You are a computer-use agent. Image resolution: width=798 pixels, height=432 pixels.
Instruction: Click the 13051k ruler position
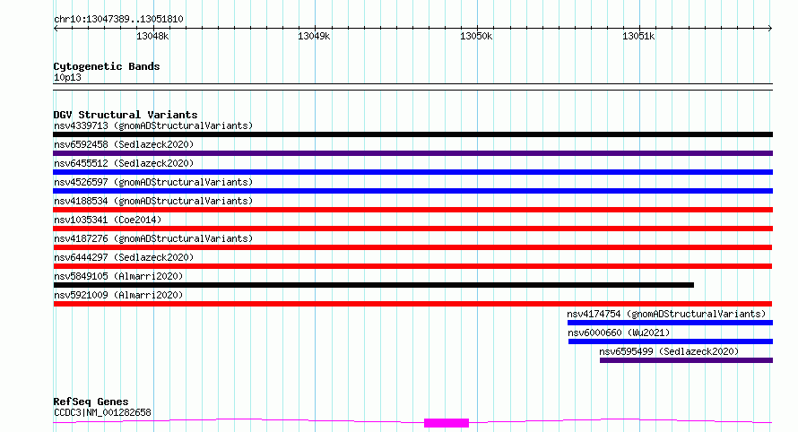tap(638, 36)
